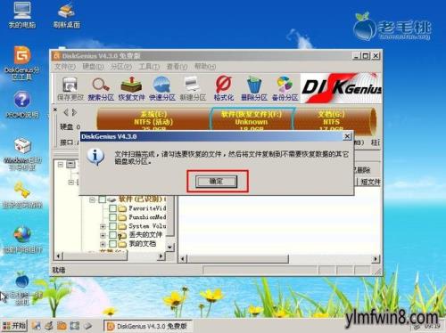This screenshot has height=333, width=446.
Task: Expand the 丢失的文件 folder node
Action: (x=103, y=235)
